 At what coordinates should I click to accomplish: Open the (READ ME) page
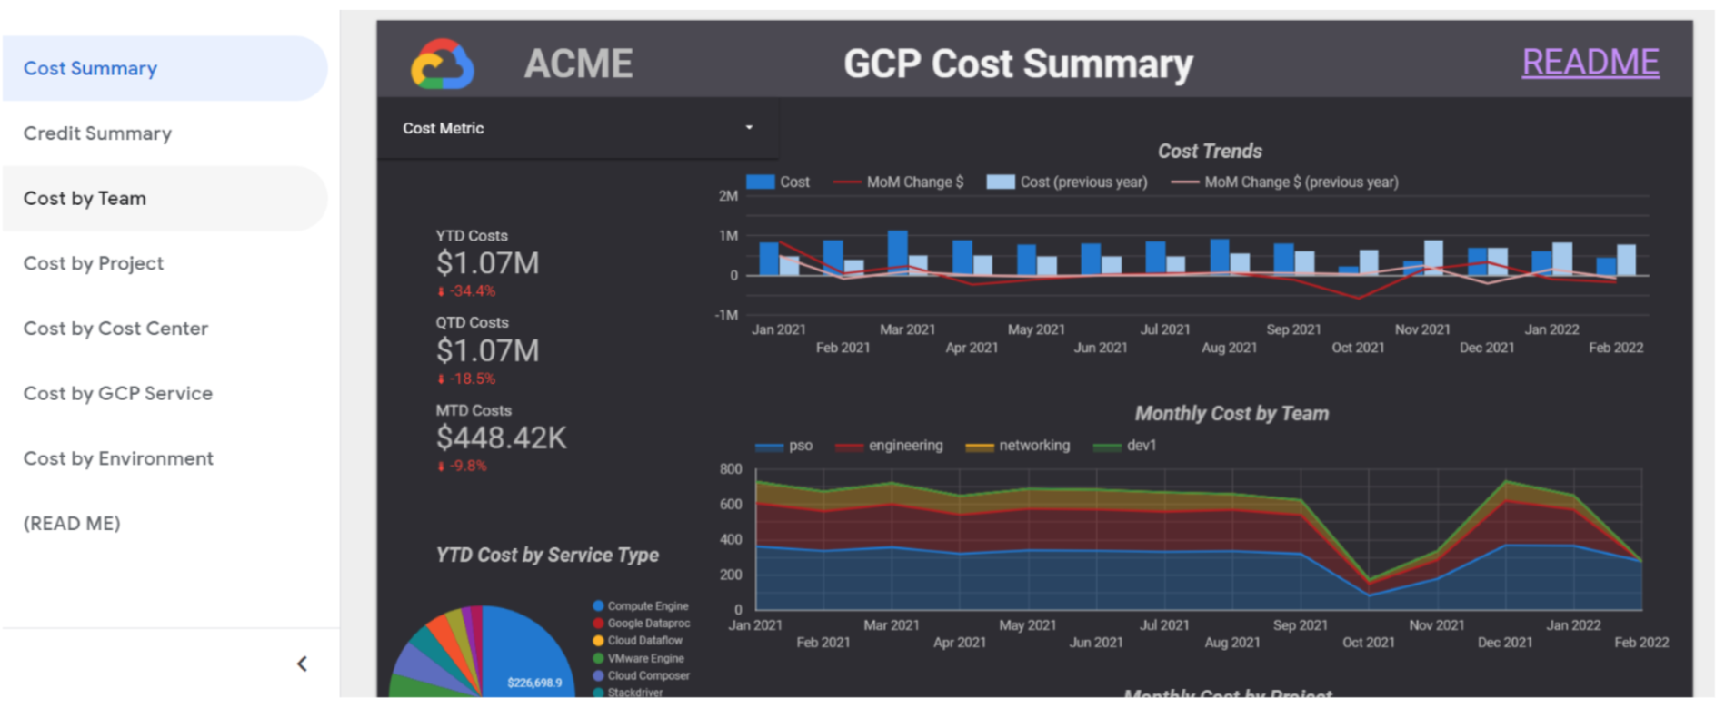[165, 524]
